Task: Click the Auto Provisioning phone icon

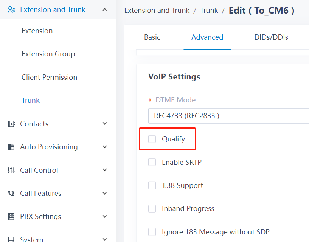Action: tap(11, 147)
